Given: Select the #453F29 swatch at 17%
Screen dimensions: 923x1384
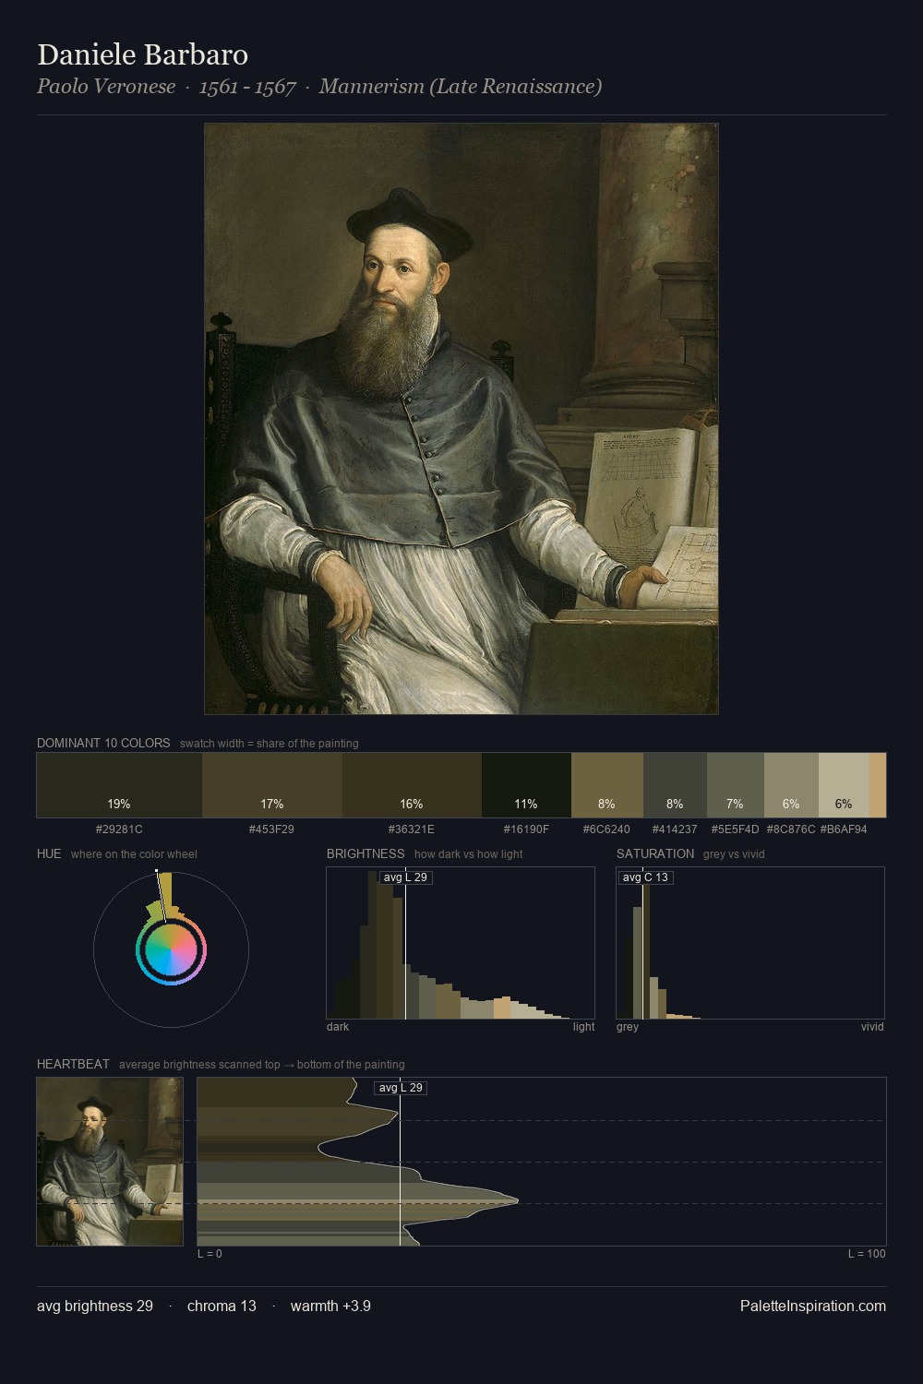Looking at the screenshot, I should pos(272,785).
